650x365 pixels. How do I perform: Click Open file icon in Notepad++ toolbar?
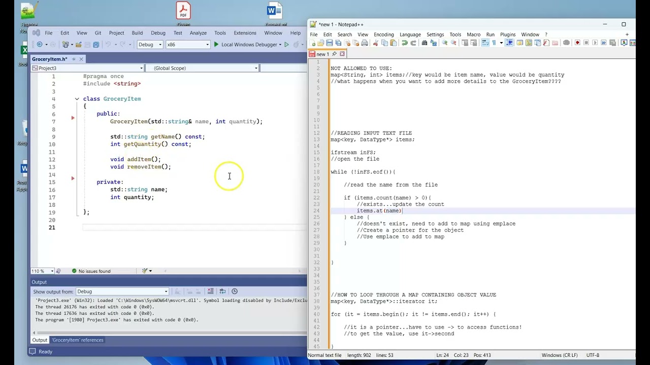pyautogui.click(x=321, y=43)
